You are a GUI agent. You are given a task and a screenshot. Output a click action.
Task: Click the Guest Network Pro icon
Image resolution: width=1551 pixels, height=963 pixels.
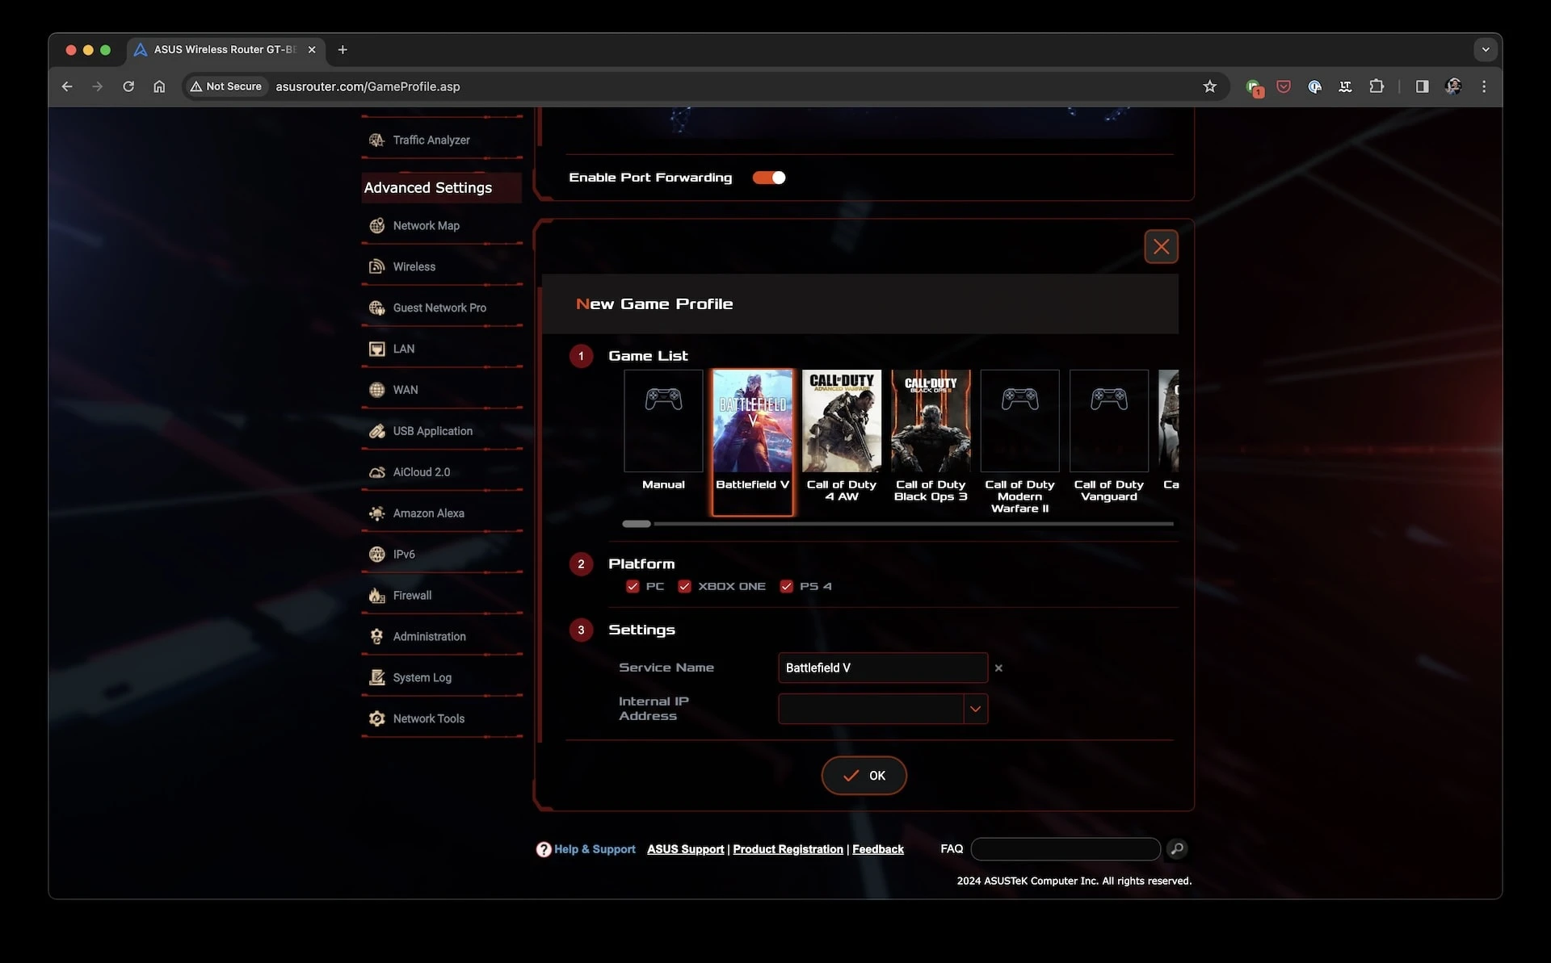click(x=376, y=308)
